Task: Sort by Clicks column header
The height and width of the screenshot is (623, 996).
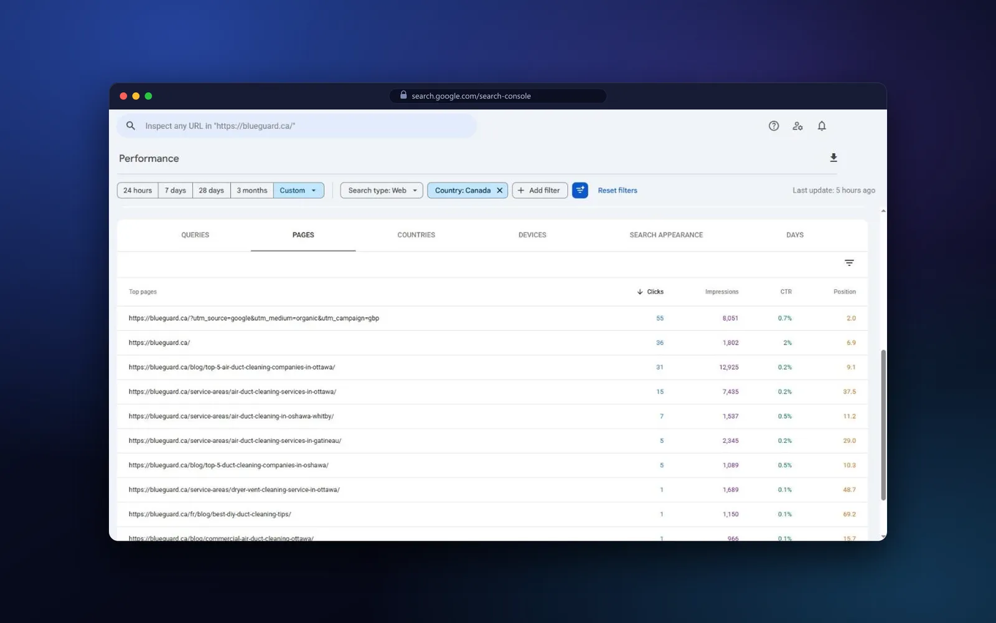Action: (651, 292)
